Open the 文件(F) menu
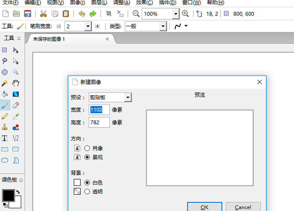 (x=10, y=3)
